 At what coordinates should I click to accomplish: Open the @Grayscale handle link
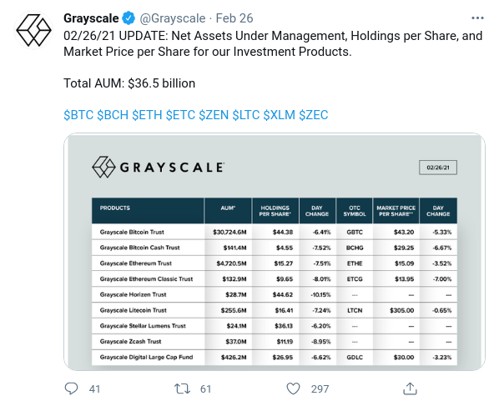pyautogui.click(x=173, y=18)
